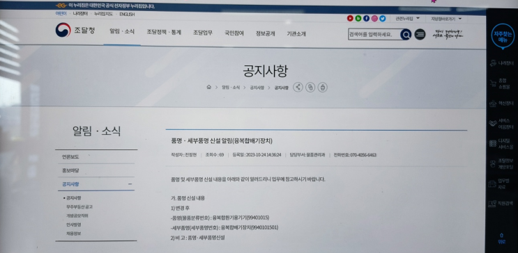Focus the 검색어를 입력하세요 search field
The image size is (518, 253).
374,34
